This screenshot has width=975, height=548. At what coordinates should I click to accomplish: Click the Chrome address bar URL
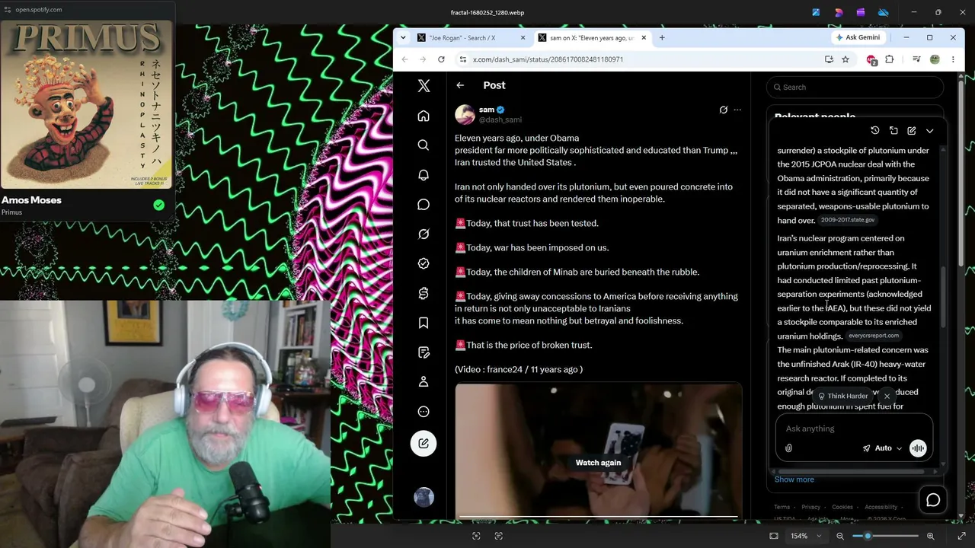tap(548, 59)
